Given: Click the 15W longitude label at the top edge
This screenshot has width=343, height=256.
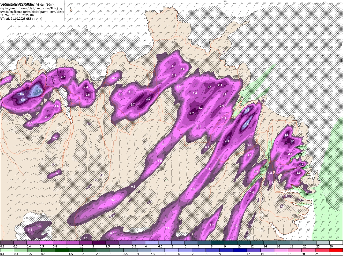Looking at the screenshot, I should [x=224, y=1].
